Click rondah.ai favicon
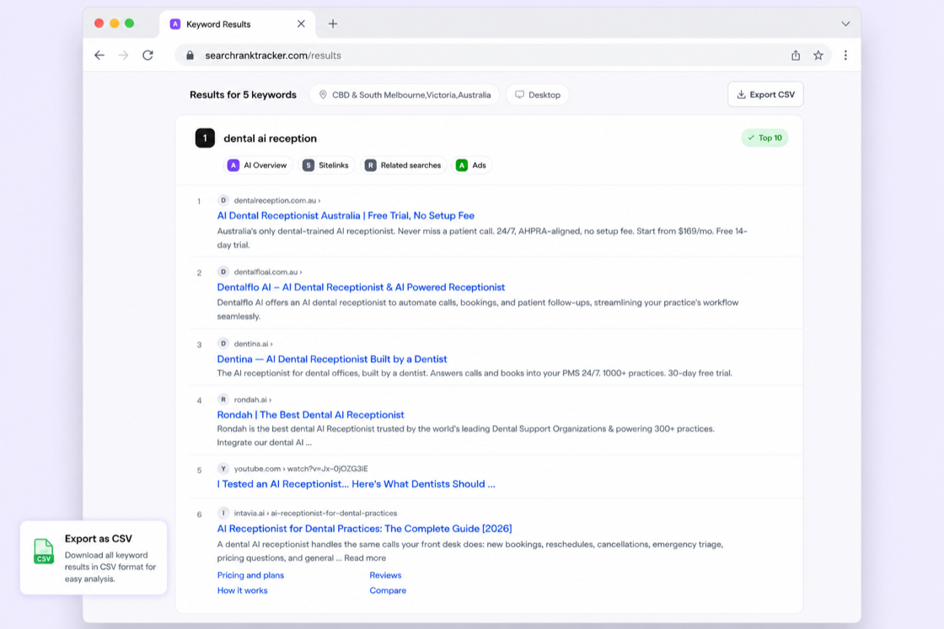Image resolution: width=944 pixels, height=629 pixels. point(223,400)
